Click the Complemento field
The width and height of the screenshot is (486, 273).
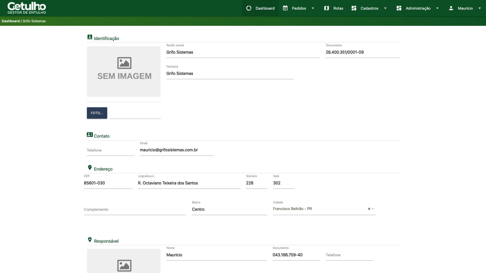[135, 209]
